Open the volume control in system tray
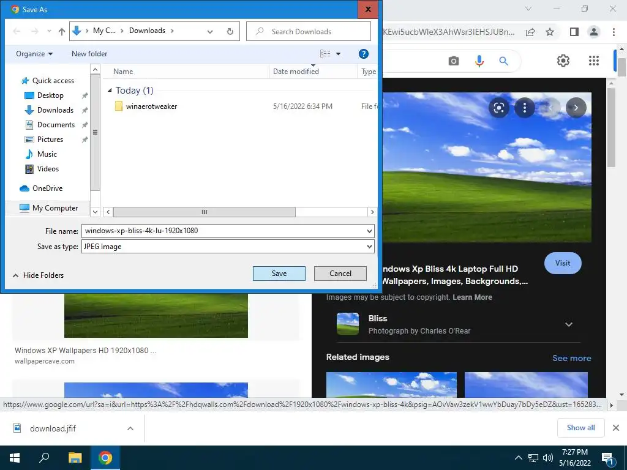The width and height of the screenshot is (627, 470). (548, 458)
